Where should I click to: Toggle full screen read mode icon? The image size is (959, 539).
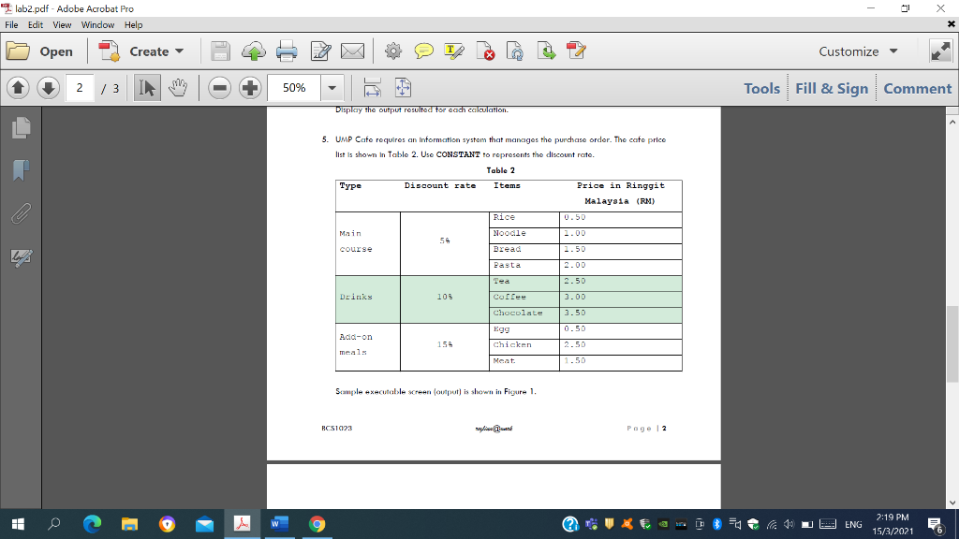(940, 51)
